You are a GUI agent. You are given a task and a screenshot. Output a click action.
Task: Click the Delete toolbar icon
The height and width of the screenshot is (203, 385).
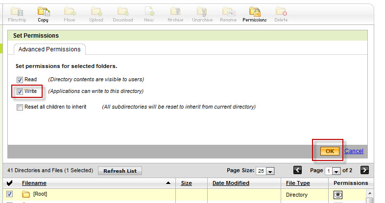click(x=281, y=12)
